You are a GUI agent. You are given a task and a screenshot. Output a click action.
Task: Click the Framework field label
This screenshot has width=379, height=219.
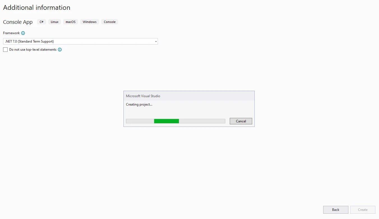12,33
